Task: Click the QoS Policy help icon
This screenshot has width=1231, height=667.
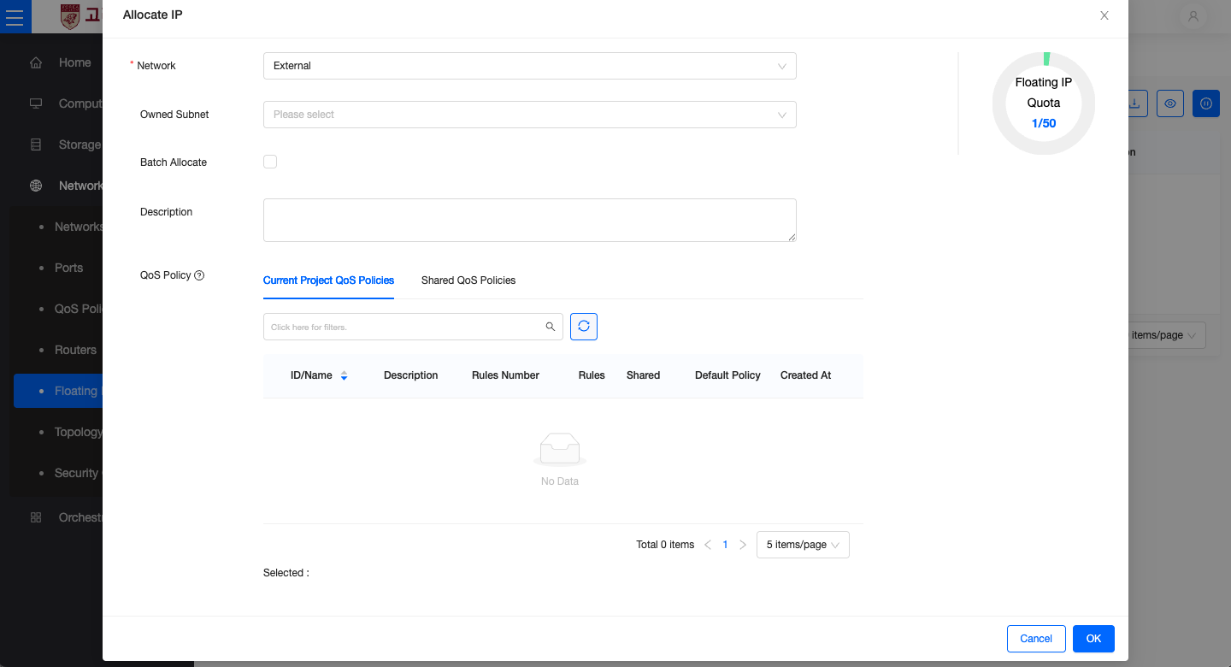Action: point(199,275)
